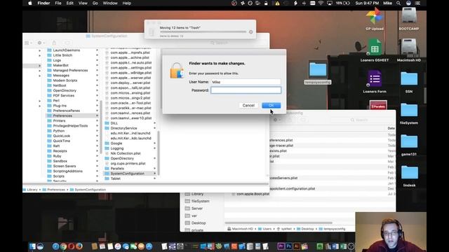Open Spotlight search in menu bar
This screenshot has width=449, height=252.
(x=398, y=3)
